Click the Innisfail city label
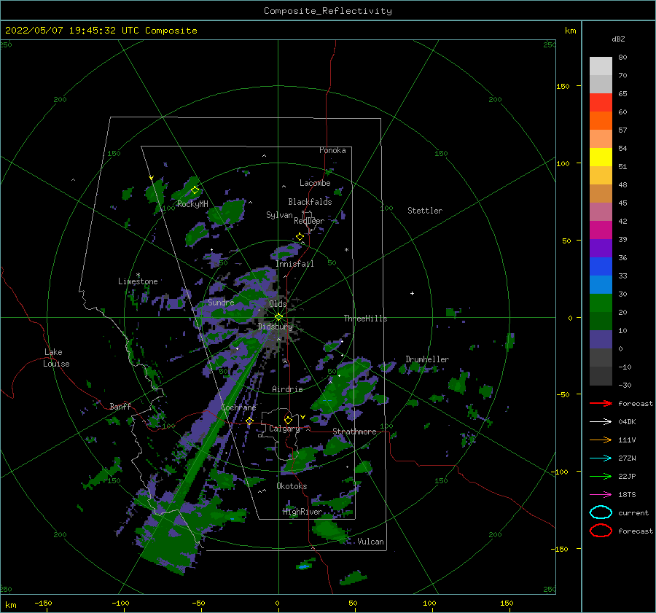The width and height of the screenshot is (656, 613). pyautogui.click(x=294, y=264)
